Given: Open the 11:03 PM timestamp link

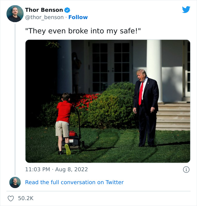Looking at the screenshot, I should 38,169.
